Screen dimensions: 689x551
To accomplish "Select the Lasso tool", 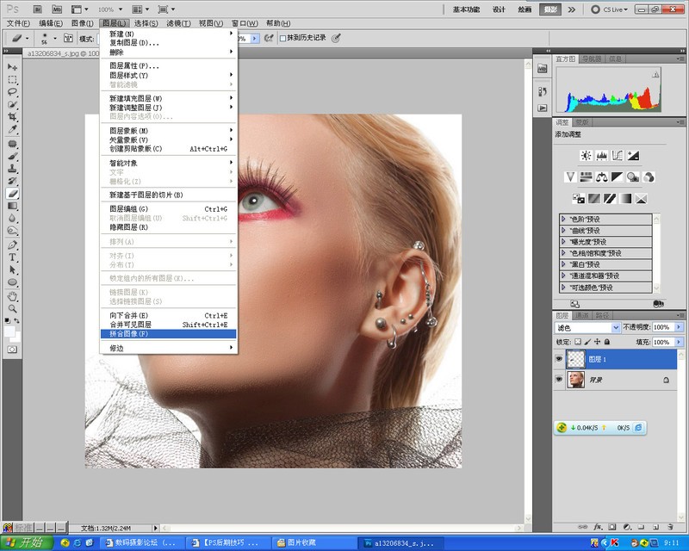I will [12, 92].
